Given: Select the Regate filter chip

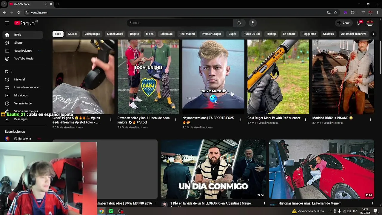Looking at the screenshot, I should [134, 34].
